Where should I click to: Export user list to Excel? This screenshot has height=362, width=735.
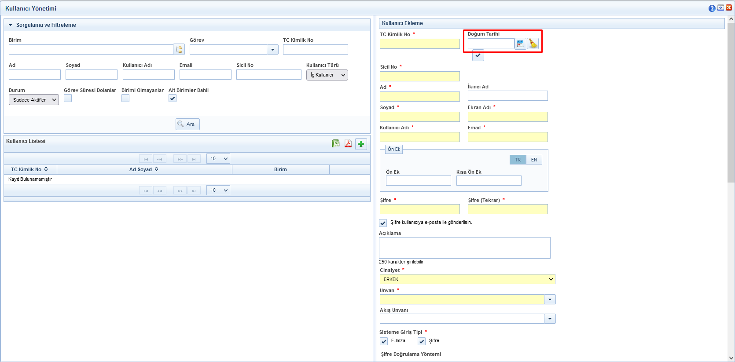[335, 144]
